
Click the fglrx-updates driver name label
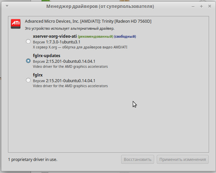click(46, 56)
